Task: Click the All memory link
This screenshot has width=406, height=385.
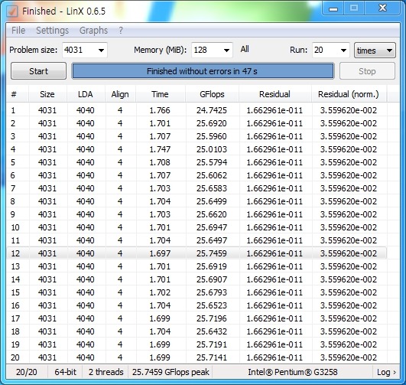Action: pyautogui.click(x=245, y=49)
